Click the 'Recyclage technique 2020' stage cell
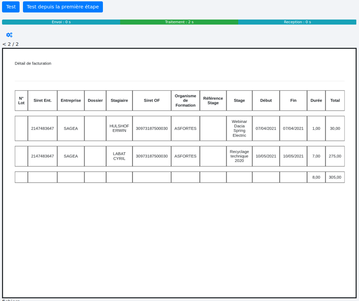This screenshot has width=359, height=301. [239, 156]
